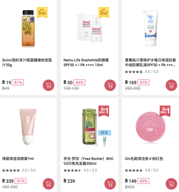Click the free gift thumbnail beside shampoo
Screen dimensions: 179x192
tap(104, 139)
